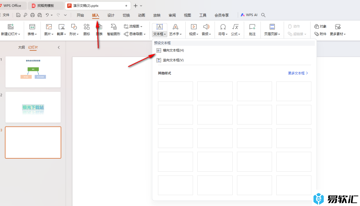Click the 批注 (Comment) icon
The width and height of the screenshot is (360, 206).
tap(252, 27)
